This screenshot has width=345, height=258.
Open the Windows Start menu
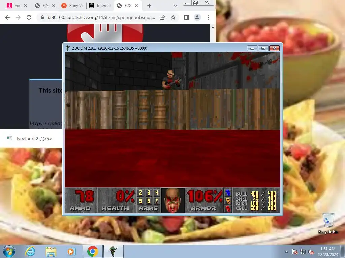tap(9, 251)
